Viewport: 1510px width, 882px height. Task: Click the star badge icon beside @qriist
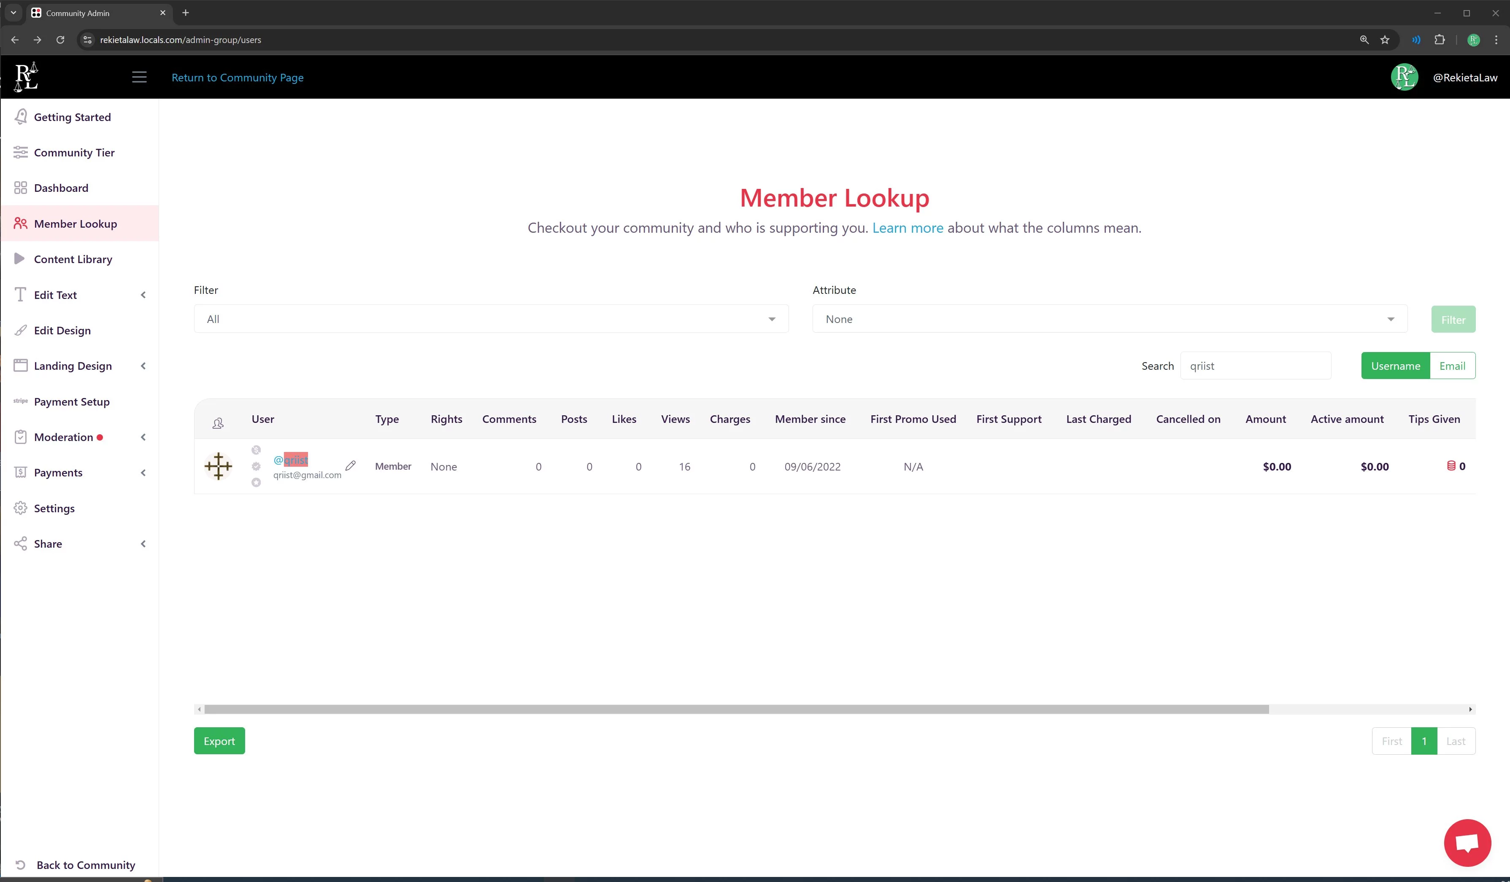(256, 483)
